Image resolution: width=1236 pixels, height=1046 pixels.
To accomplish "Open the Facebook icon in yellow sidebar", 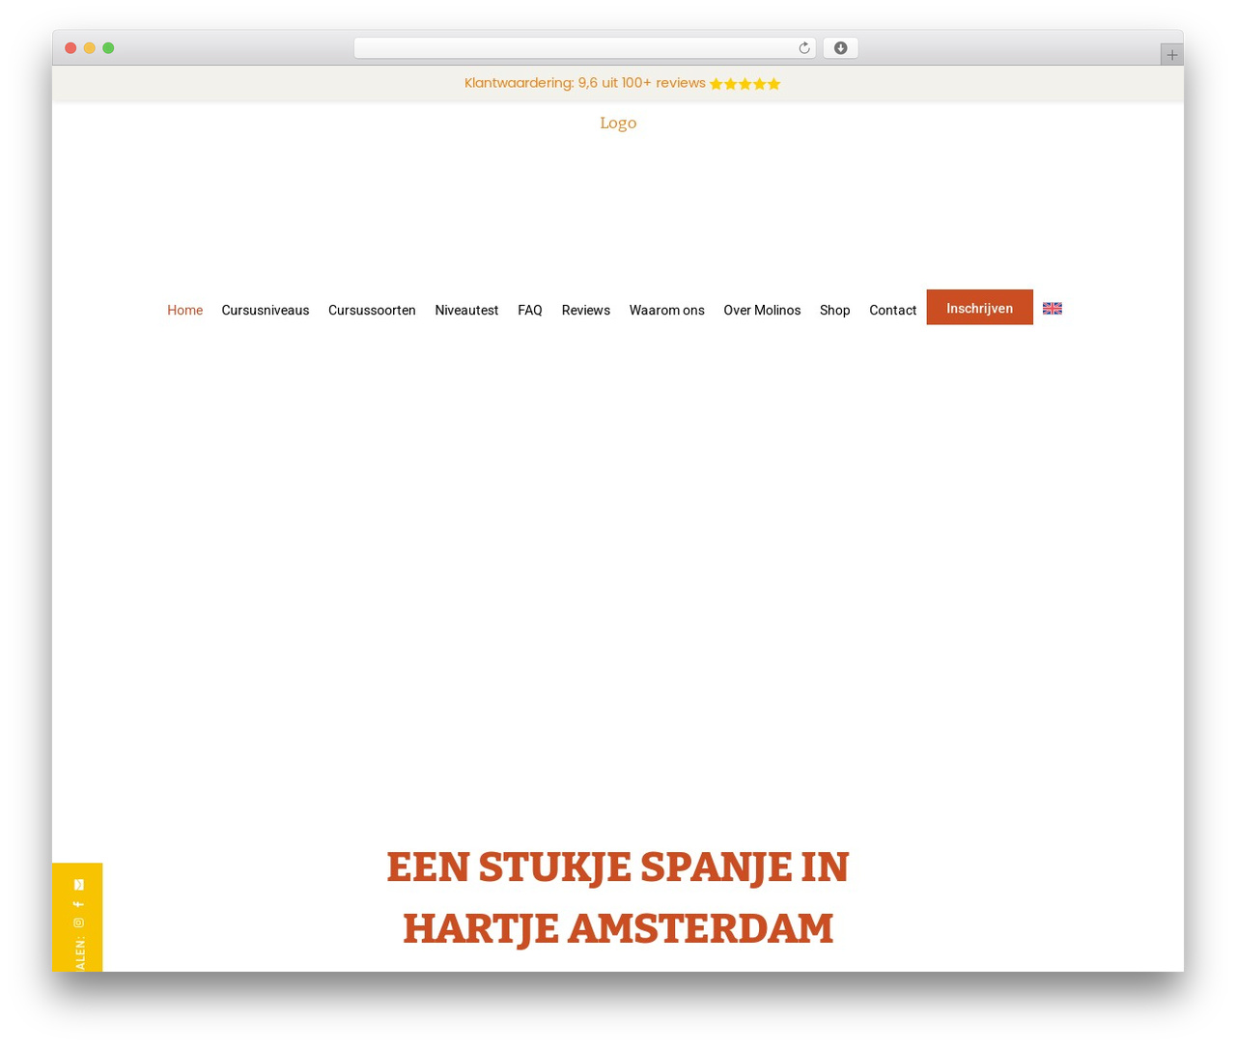I will click(79, 904).
